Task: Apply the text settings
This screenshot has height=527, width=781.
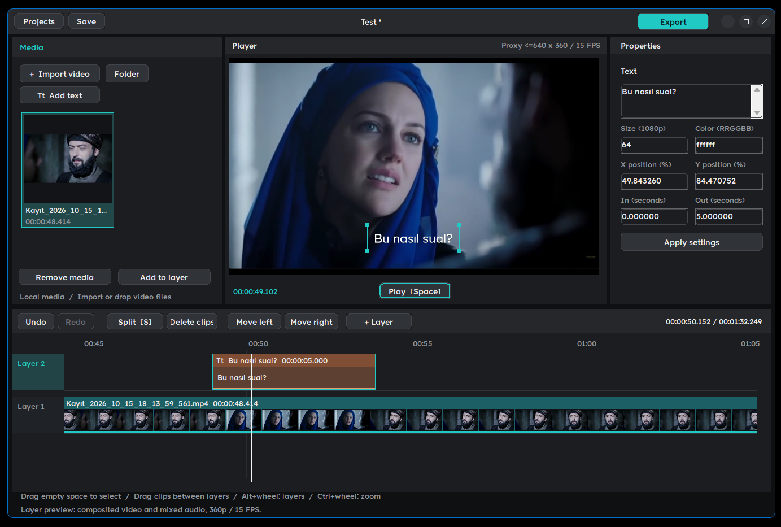Action: click(x=692, y=242)
